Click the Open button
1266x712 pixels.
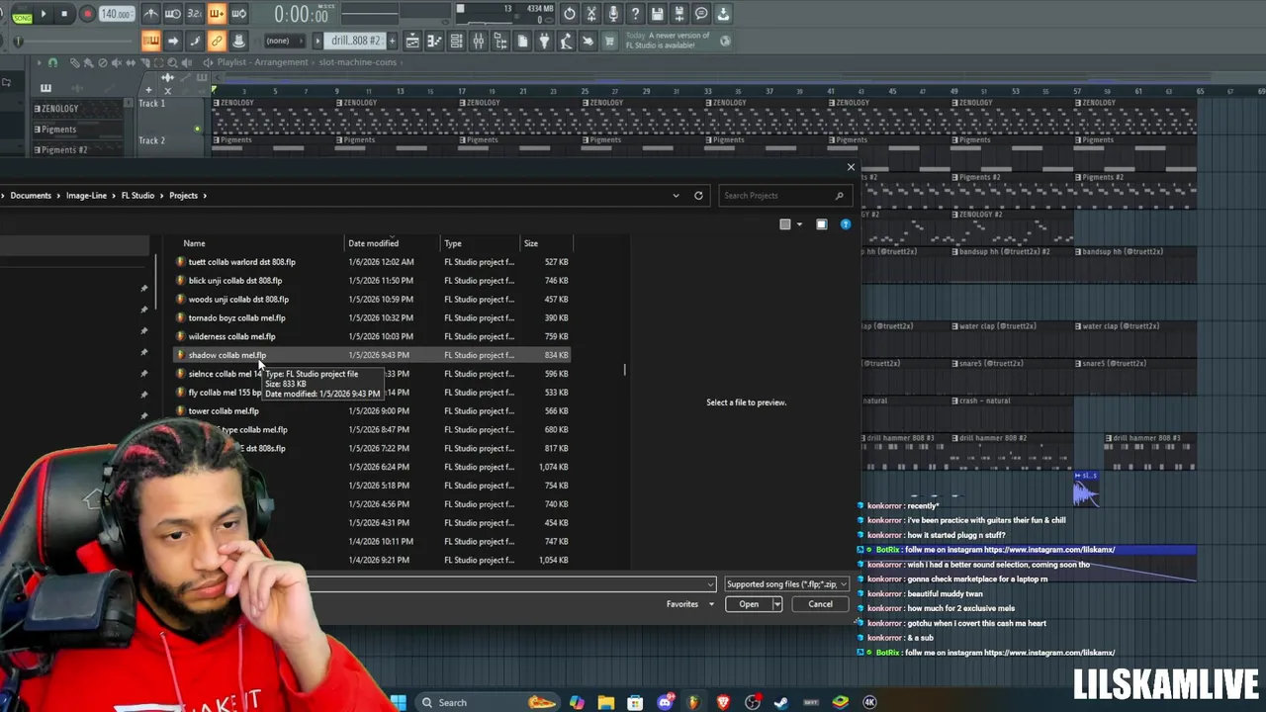point(749,604)
